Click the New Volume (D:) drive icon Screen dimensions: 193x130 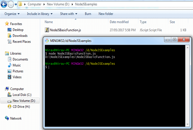tap(9, 101)
